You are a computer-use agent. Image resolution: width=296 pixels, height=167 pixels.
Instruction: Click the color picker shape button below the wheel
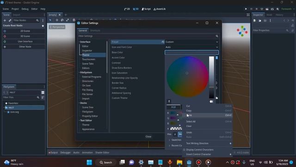click(x=211, y=102)
